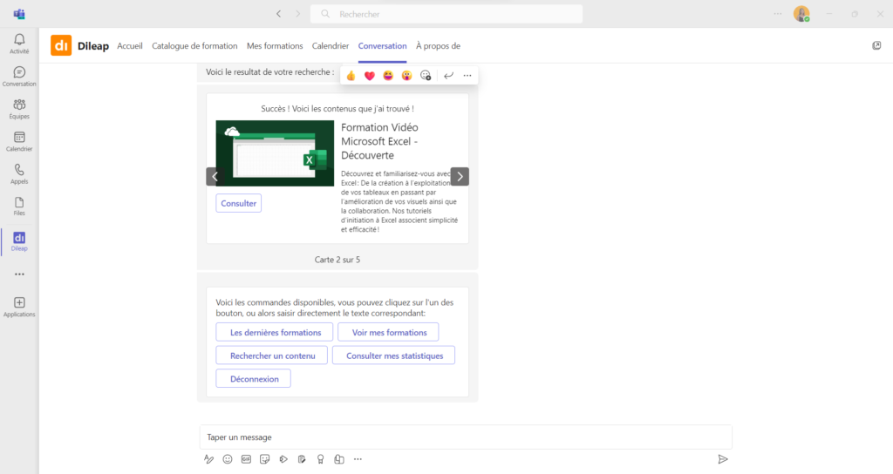
Task: Open the Équipes section in sidebar
Action: point(19,108)
